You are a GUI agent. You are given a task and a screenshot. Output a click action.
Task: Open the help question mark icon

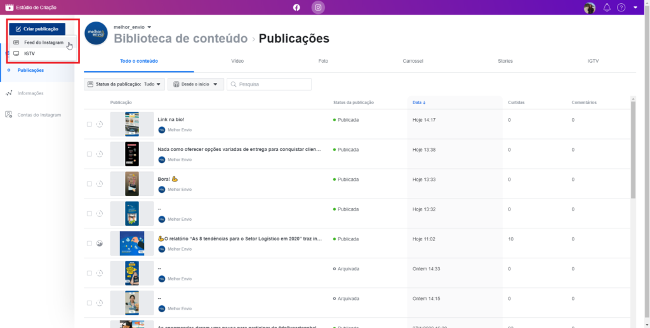tap(621, 8)
